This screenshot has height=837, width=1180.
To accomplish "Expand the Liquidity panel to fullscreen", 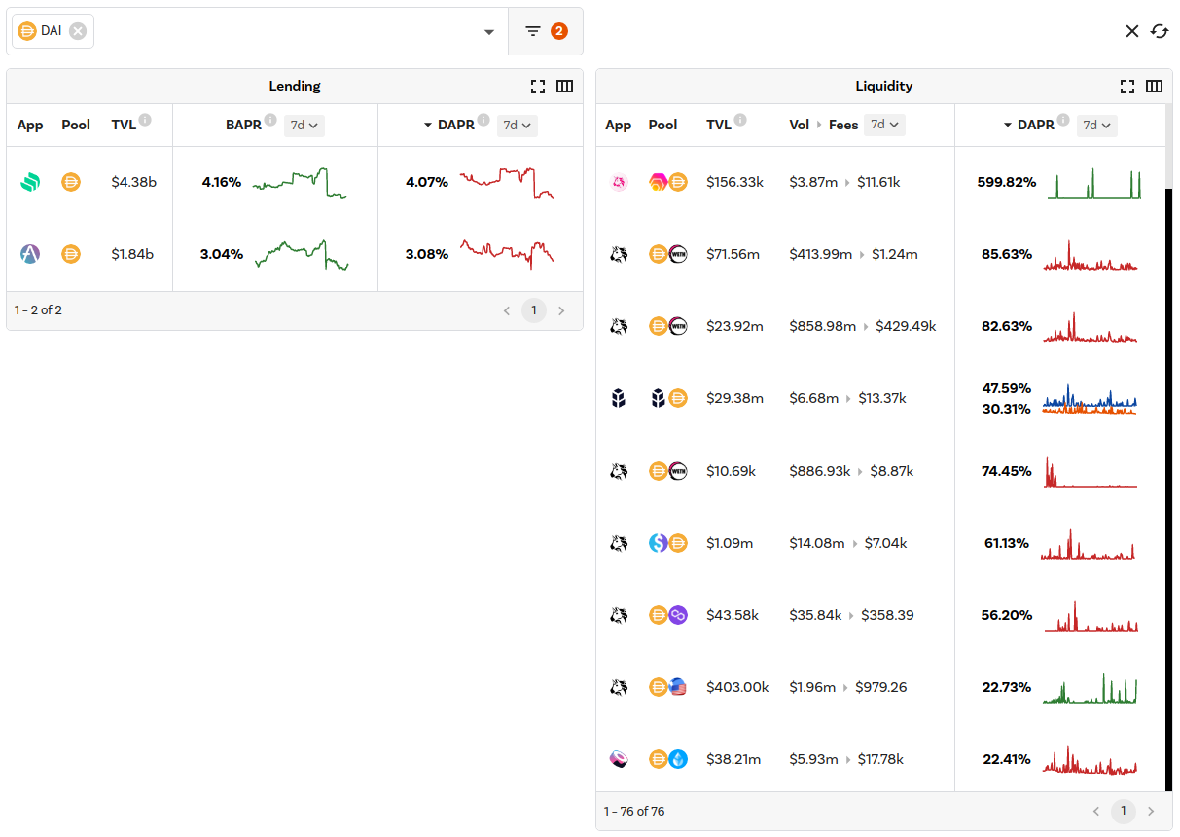I will [1127, 86].
